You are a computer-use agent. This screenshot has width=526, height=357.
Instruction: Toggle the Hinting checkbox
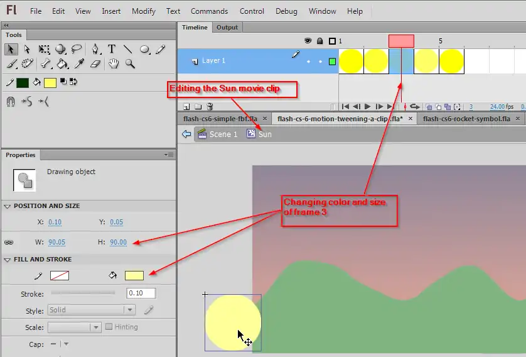pyautogui.click(x=109, y=327)
